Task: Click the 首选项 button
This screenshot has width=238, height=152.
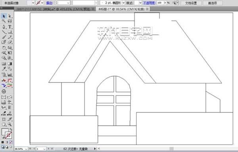Action: point(213,3)
